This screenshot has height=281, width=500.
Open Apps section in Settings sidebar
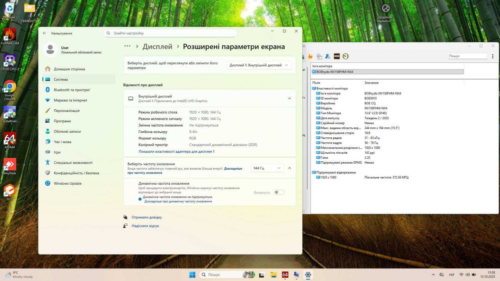coord(78,121)
